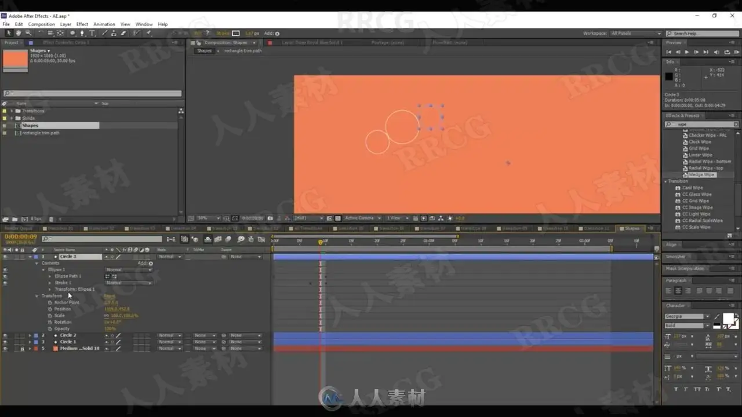Viewport: 742px width, 417px height.
Task: Expand the Circle 2 layer
Action: pyautogui.click(x=29, y=335)
